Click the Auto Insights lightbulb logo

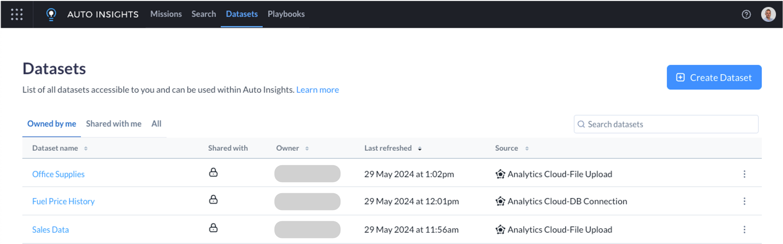tap(51, 14)
